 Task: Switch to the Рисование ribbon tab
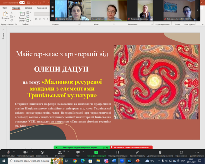coord(42,8)
